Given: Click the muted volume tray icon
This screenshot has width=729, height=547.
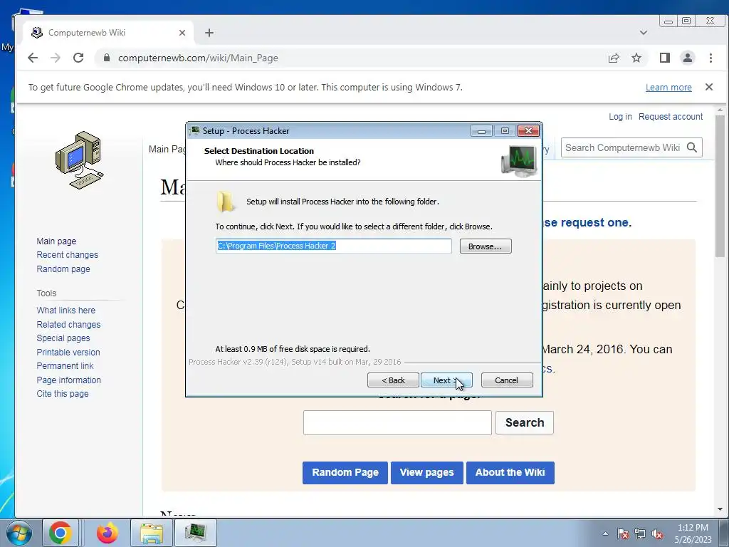Looking at the screenshot, I should [x=657, y=533].
